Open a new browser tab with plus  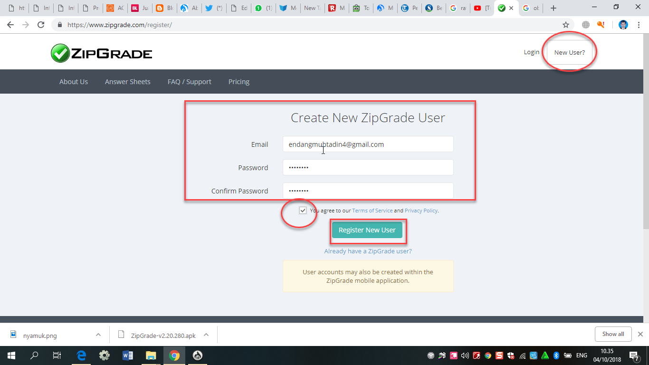(x=553, y=8)
